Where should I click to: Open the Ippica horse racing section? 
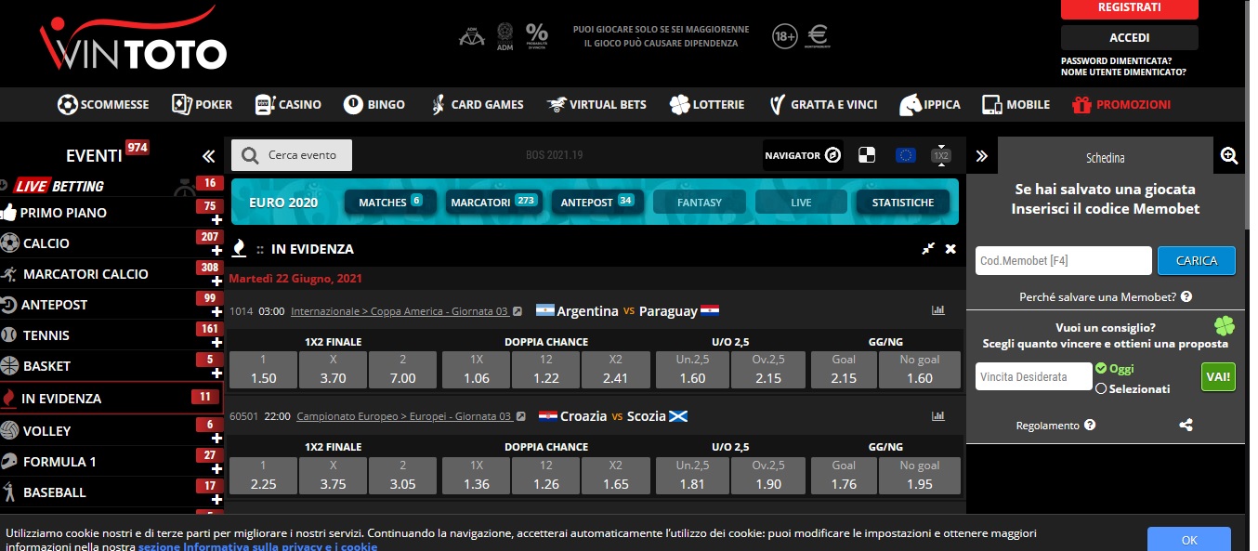coord(930,105)
